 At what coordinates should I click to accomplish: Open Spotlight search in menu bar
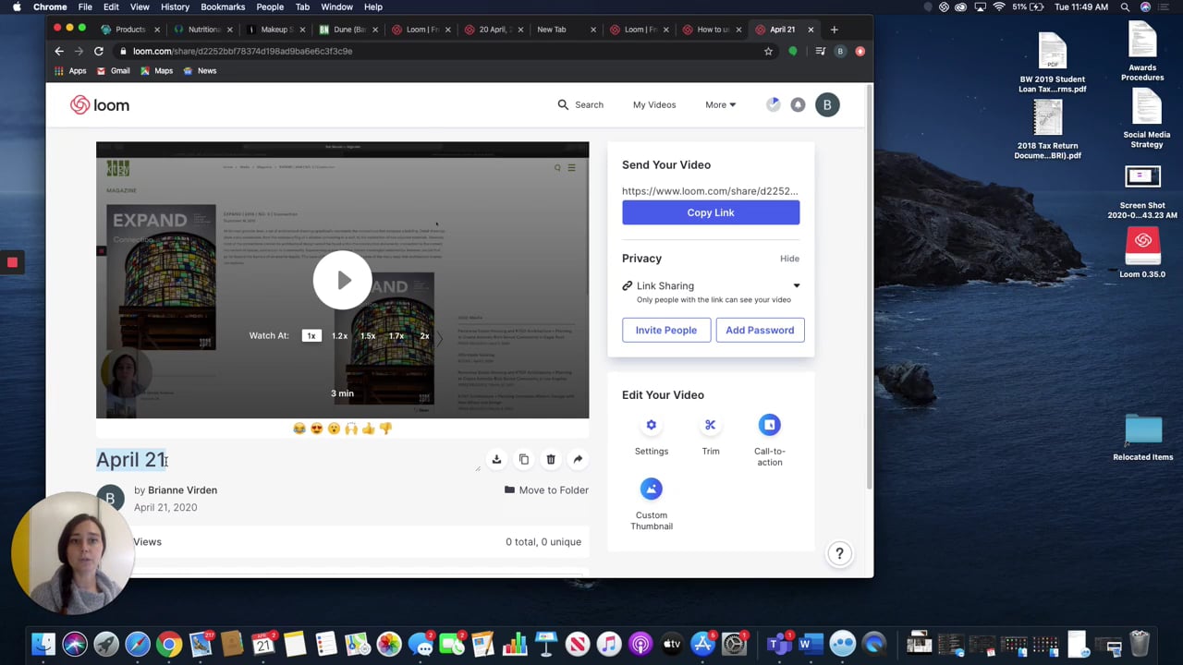pos(1125,6)
